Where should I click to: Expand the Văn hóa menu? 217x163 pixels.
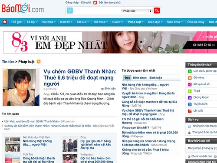pos(49,22)
